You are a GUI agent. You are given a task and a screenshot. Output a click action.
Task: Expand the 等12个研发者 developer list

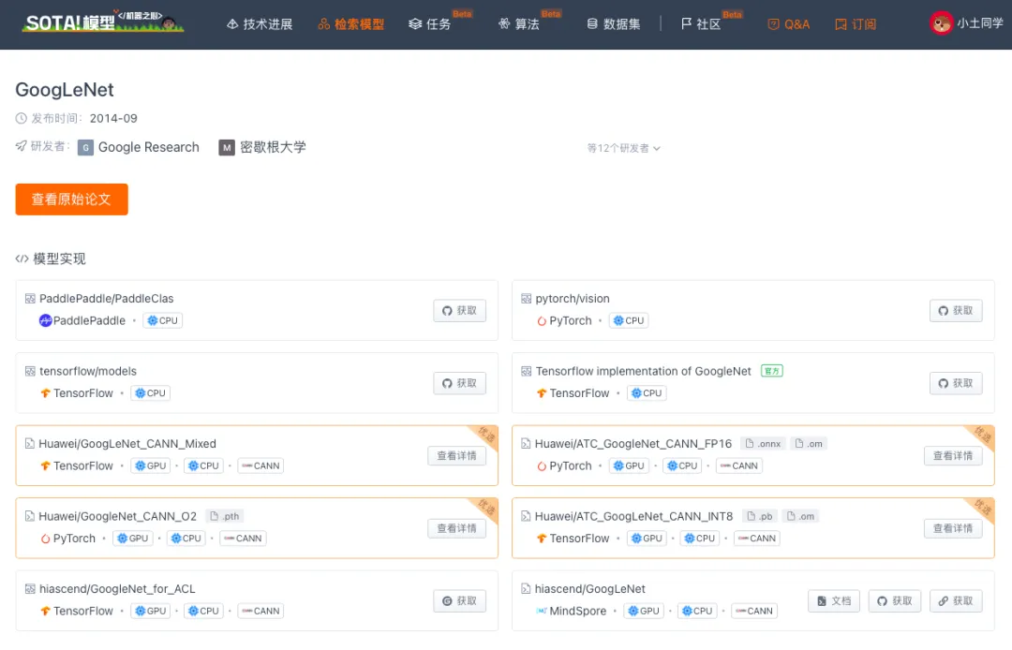pyautogui.click(x=623, y=148)
